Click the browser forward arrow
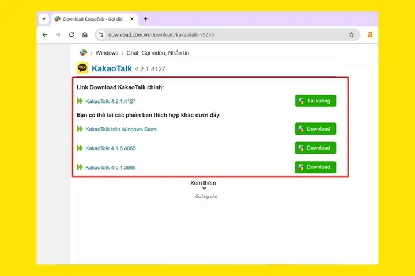Screen dimensions: 415x276 point(58,35)
